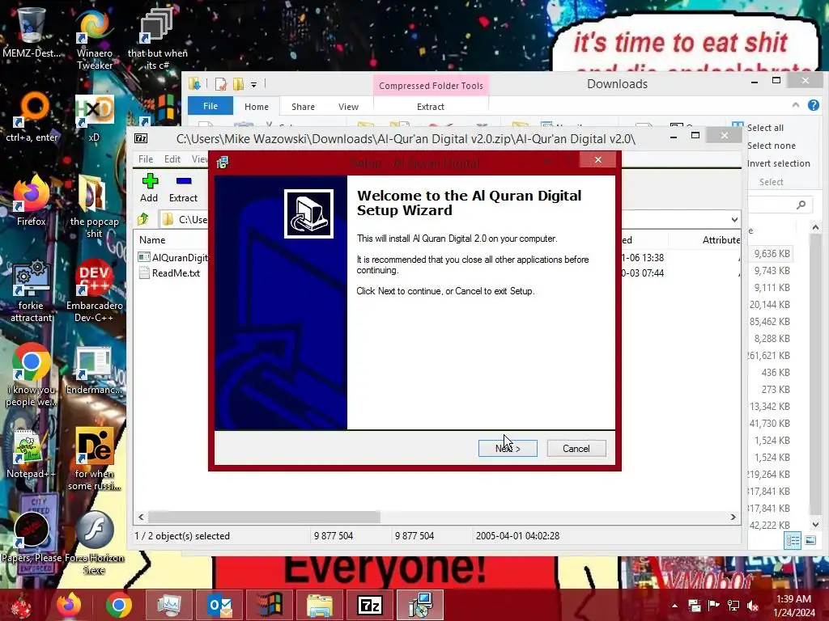This screenshot has width=829, height=621.
Task: Switch to Home tab in Downloads Explorer
Action: tap(257, 106)
